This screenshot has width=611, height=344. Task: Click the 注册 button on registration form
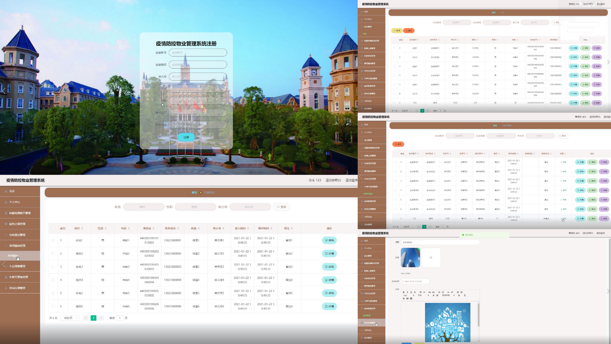[186, 137]
